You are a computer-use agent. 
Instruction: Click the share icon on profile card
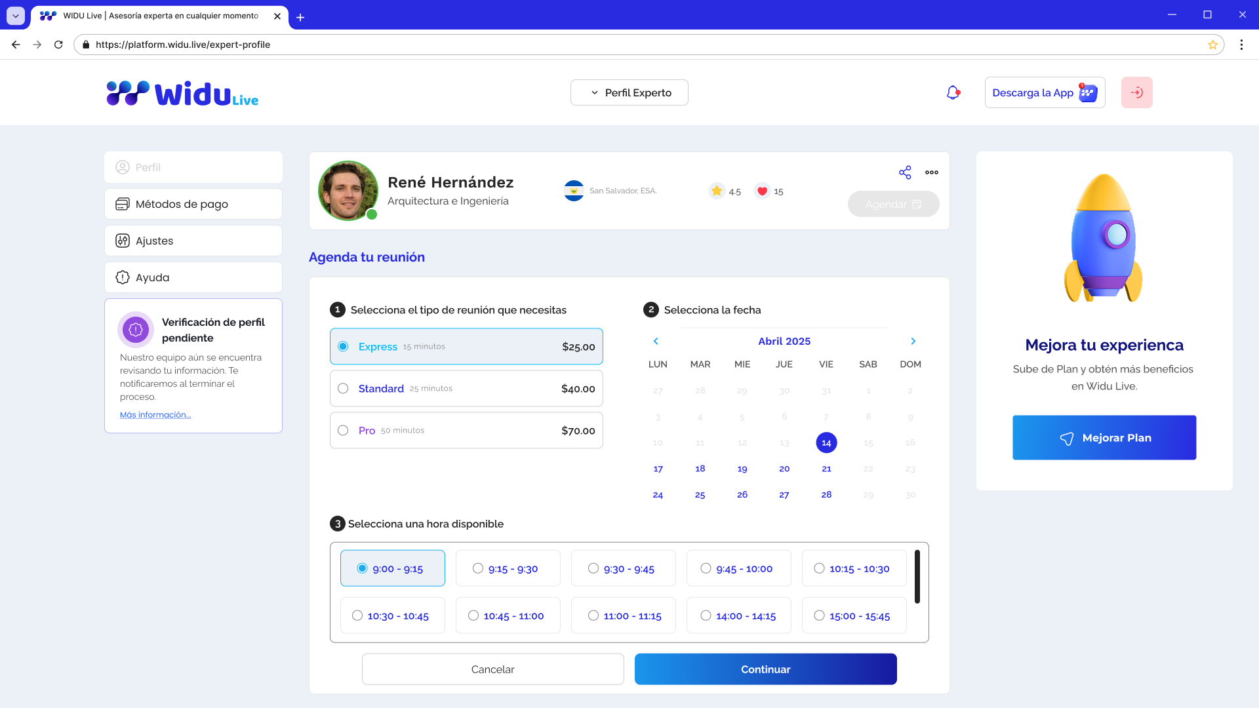905,172
